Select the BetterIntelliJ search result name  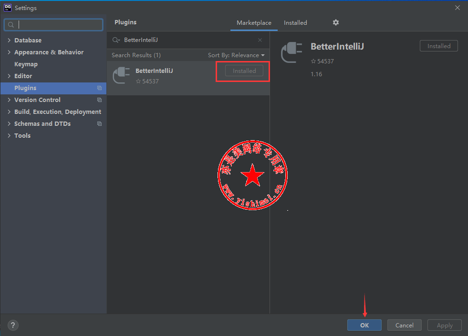click(x=154, y=71)
